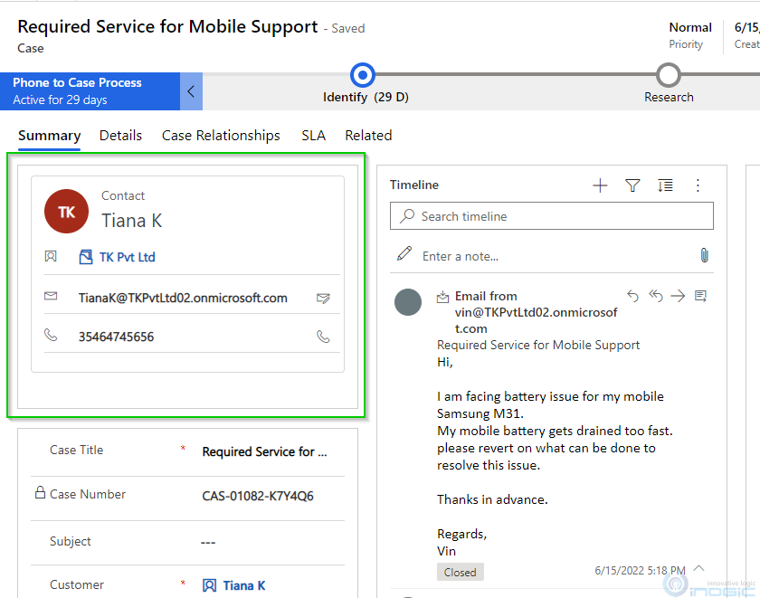Open the TK Pvt Ltd account link
This screenshot has width=760, height=598.
point(128,257)
